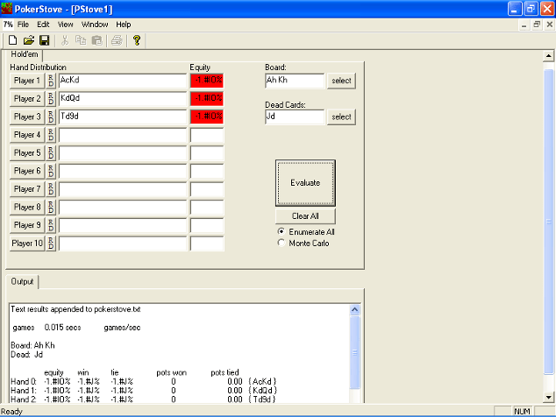Click the Copy toolbar icon
The image size is (556, 417).
(x=81, y=40)
